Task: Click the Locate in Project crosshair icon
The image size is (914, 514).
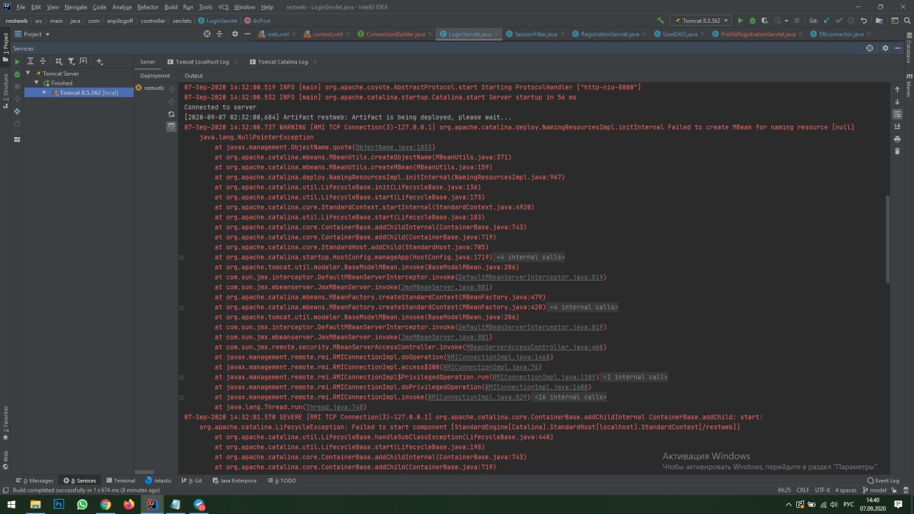Action: [208, 34]
